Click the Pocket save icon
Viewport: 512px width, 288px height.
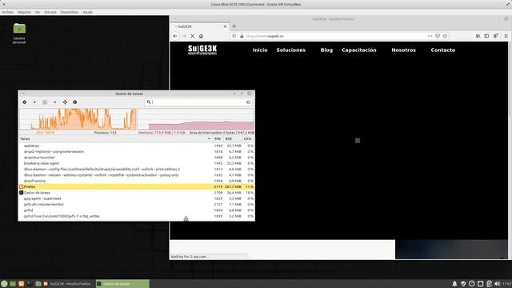(438, 36)
